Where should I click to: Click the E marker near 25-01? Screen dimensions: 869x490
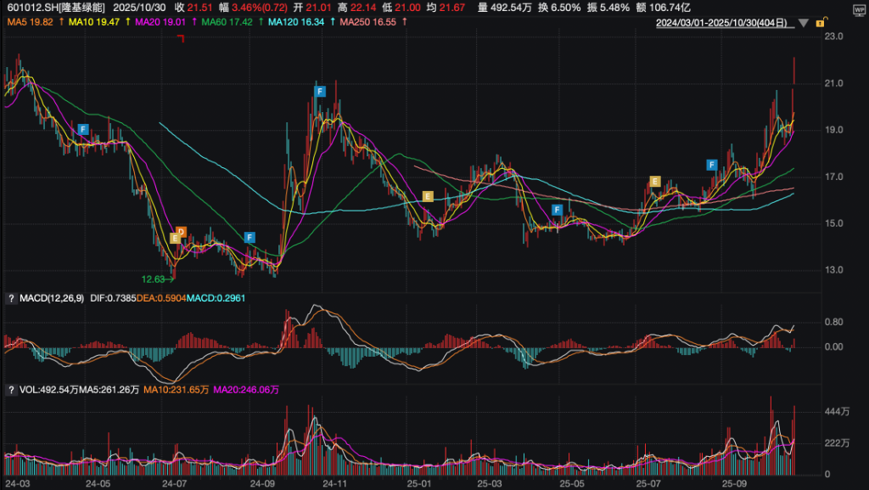click(x=428, y=196)
